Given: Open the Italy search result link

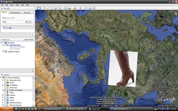Looking at the screenshot, I should point(10,28).
